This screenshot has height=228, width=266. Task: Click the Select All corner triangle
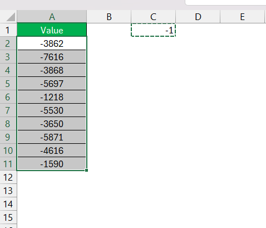[x=11, y=17]
